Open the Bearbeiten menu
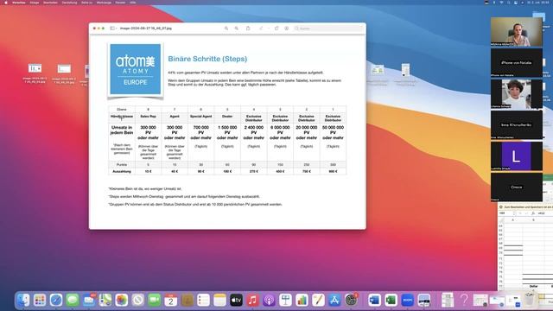Image resolution: width=553 pixels, height=311 pixels. [x=50, y=3]
